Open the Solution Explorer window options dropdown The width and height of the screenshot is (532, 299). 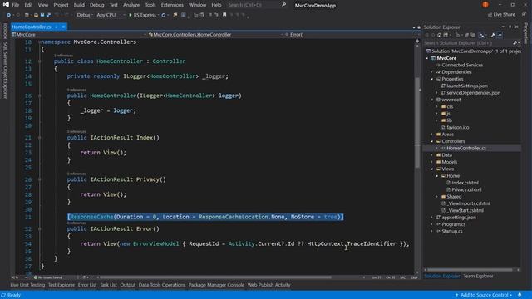click(x=503, y=27)
